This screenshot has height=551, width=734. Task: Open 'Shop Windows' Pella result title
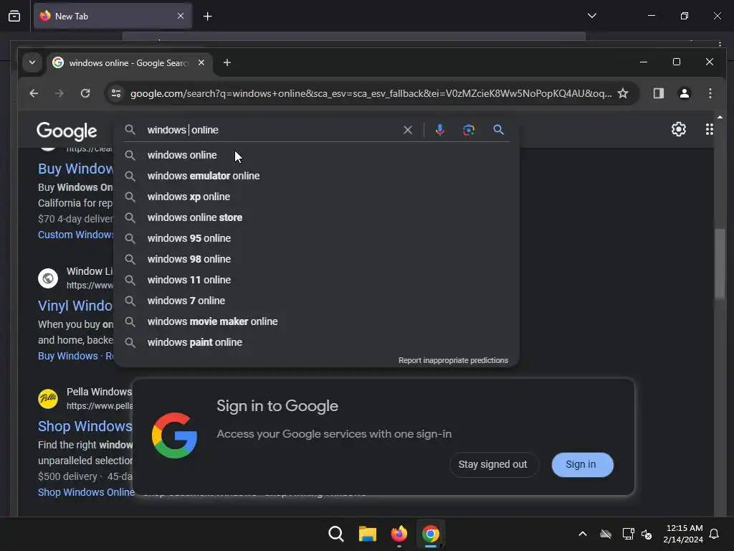click(x=85, y=426)
